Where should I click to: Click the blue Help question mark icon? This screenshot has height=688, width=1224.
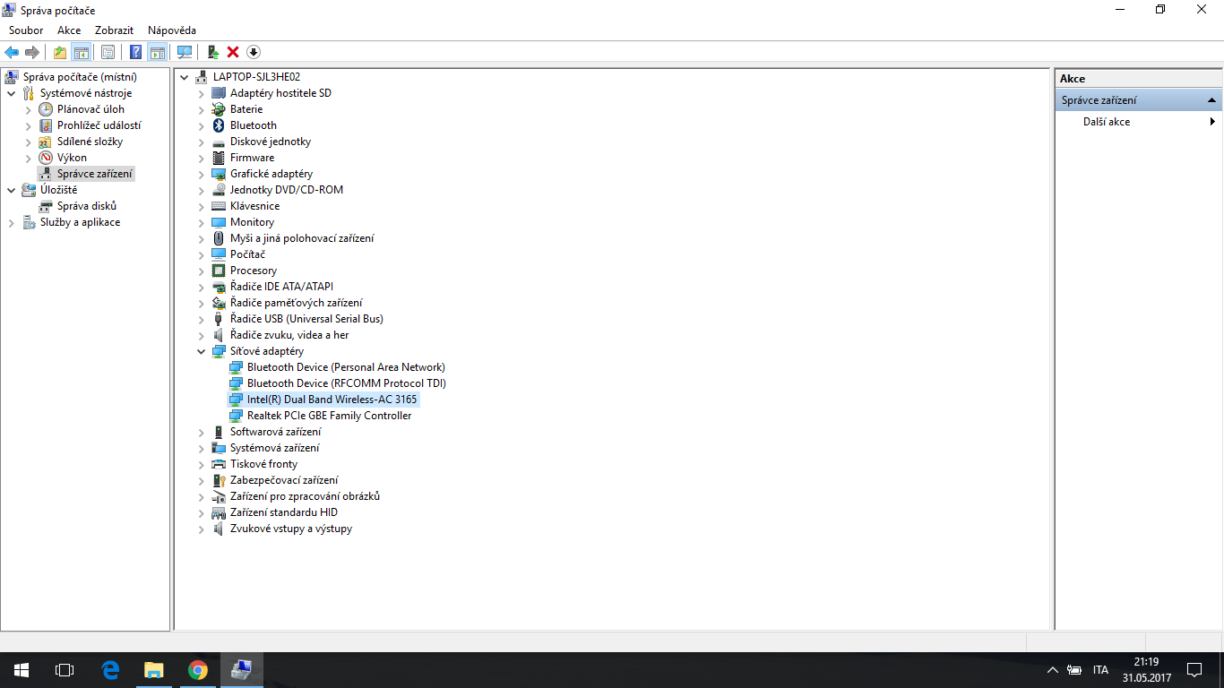(x=136, y=52)
